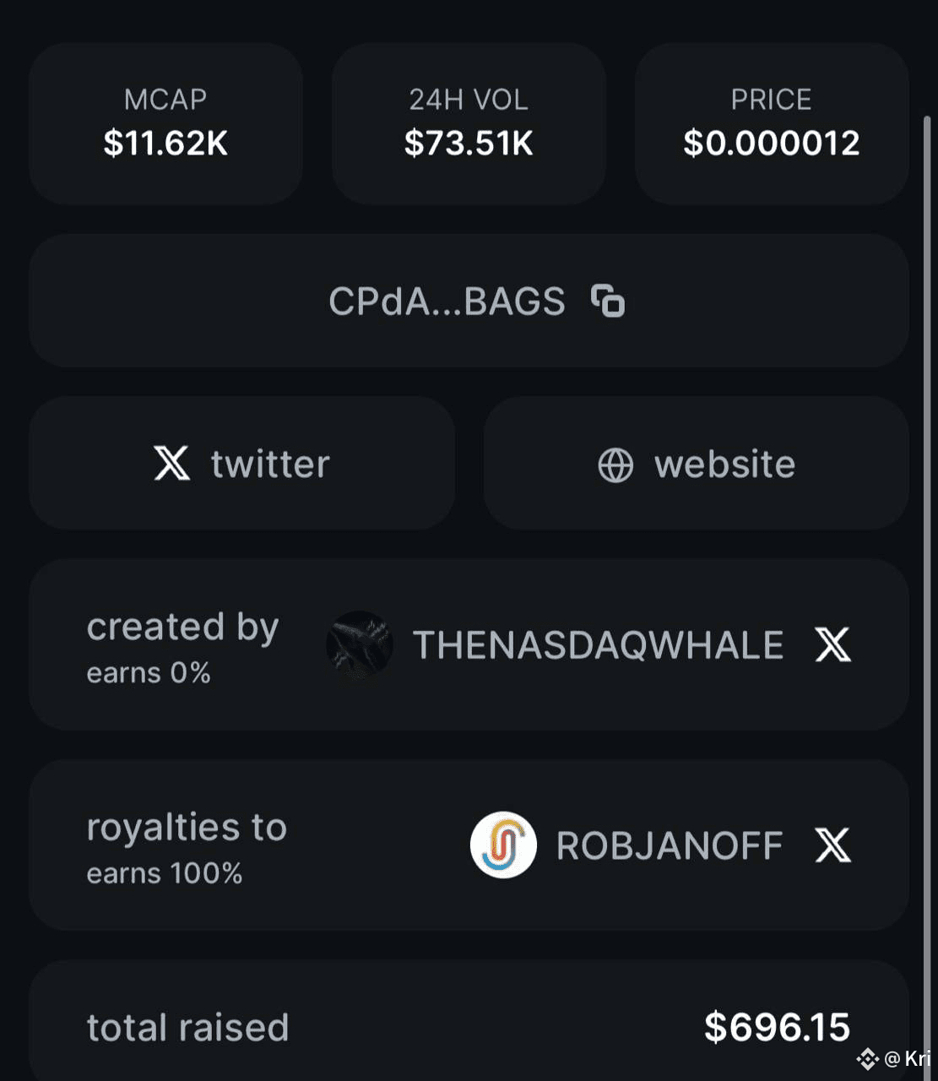Click the Binance watermark logo

point(867,1058)
